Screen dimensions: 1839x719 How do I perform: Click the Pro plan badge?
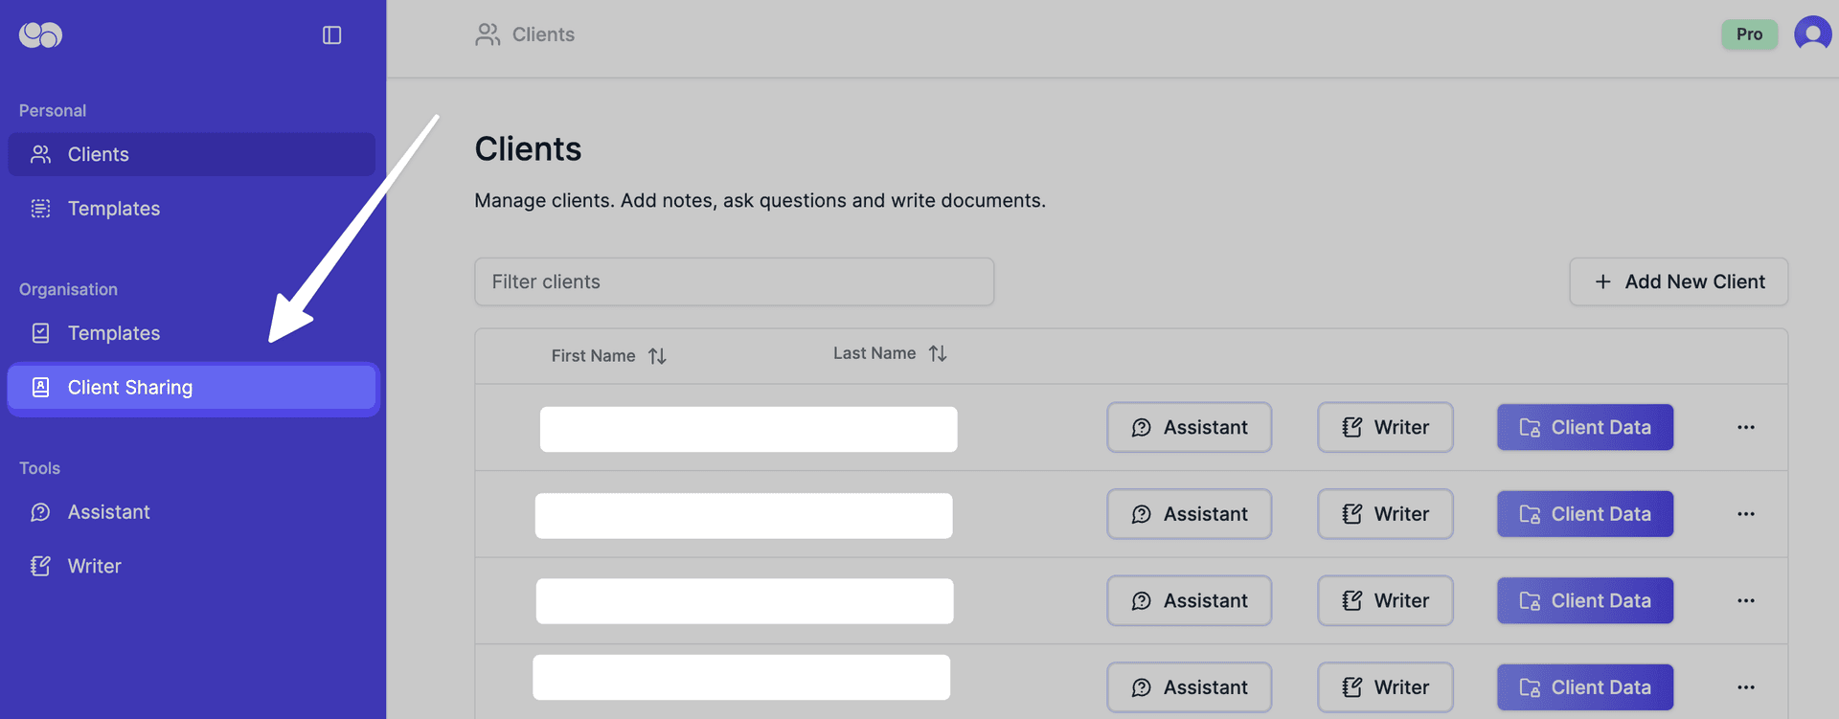coord(1749,34)
